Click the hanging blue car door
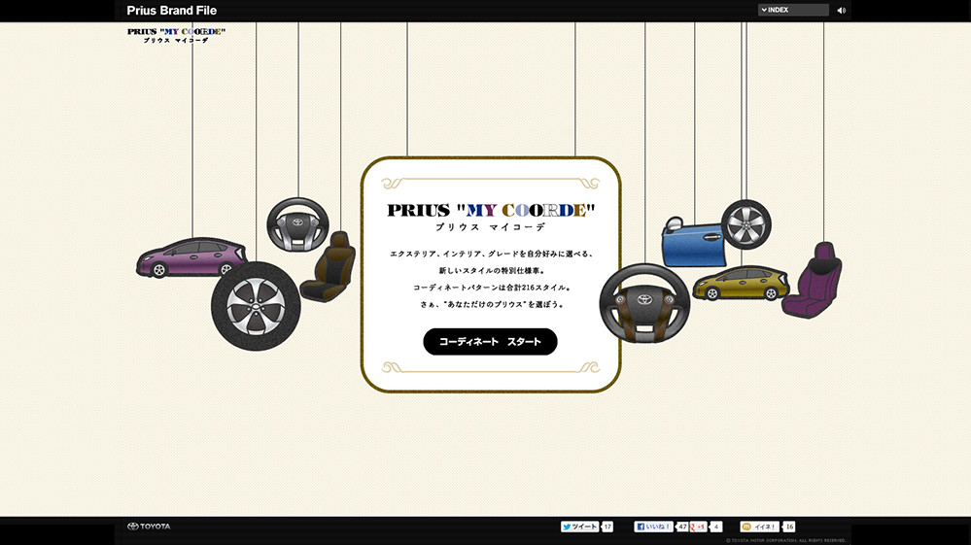Viewport: 971px width, 545px height. tap(692, 242)
